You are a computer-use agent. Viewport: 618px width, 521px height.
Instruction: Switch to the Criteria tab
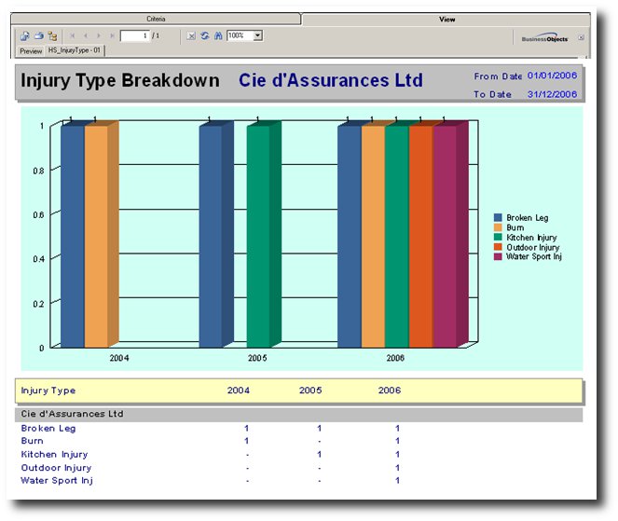(157, 19)
